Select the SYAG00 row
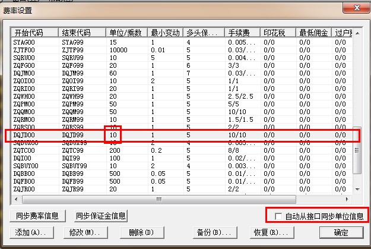The height and width of the screenshot is (249, 371). [x=182, y=42]
